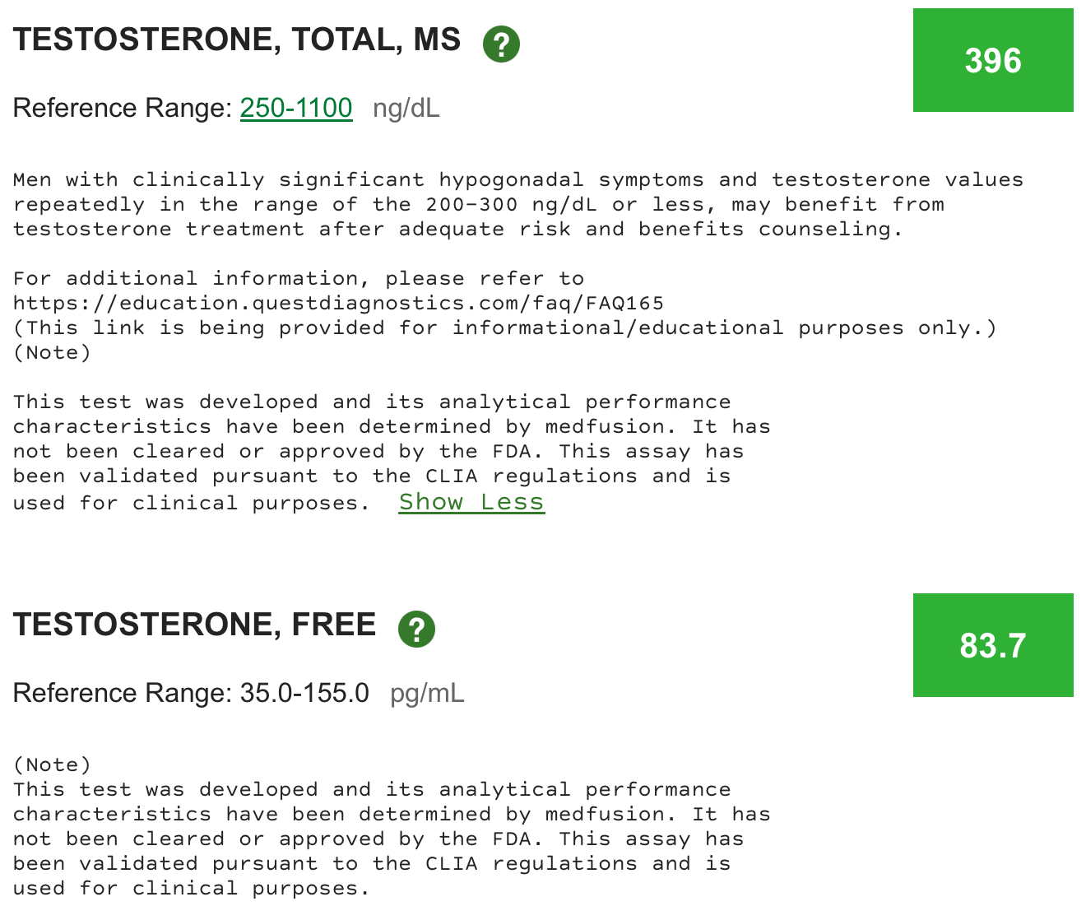
Task: Click the (Note) text under Testosterone, Free
Action: (52, 765)
